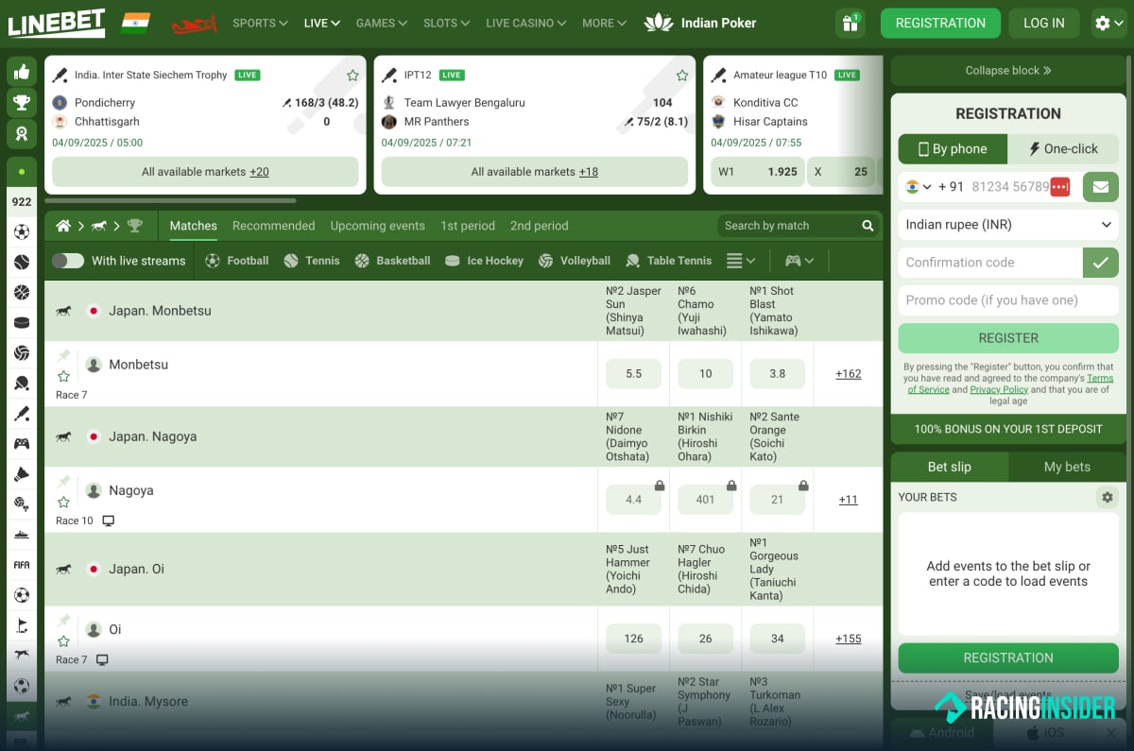
Task: Switch to 2nd period tab
Action: [x=540, y=226]
